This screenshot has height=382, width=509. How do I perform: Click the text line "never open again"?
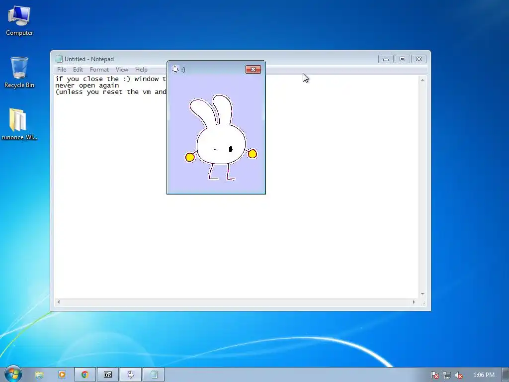[87, 86]
